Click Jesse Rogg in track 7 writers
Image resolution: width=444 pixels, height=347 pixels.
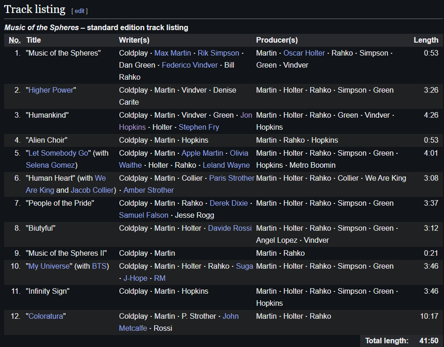click(x=194, y=215)
